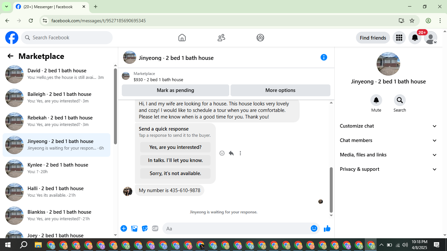Attach a photo with the image icon
447x251 pixels.
(134, 228)
